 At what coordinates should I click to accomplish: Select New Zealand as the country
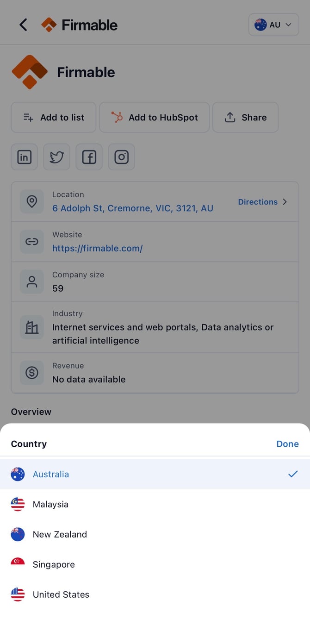coord(155,534)
